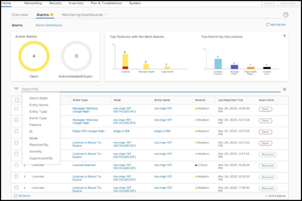Choose Suppressed By from filter list
Image resolution: width=302 pixels, height=201 pixels.
41,158
